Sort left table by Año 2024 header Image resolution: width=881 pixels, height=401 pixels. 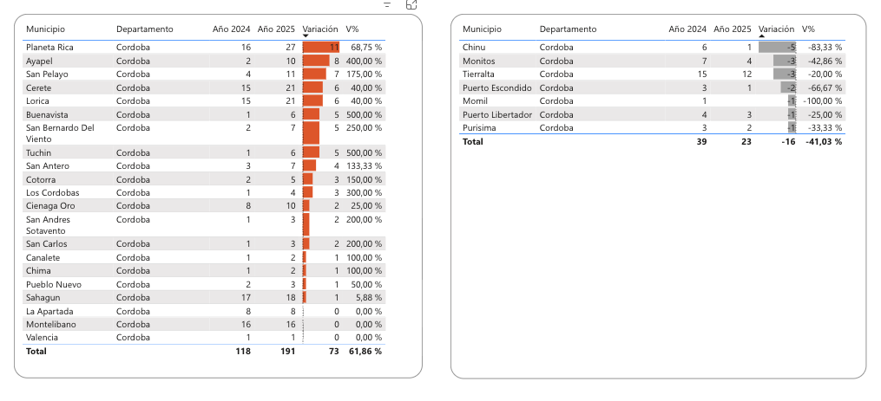(232, 29)
